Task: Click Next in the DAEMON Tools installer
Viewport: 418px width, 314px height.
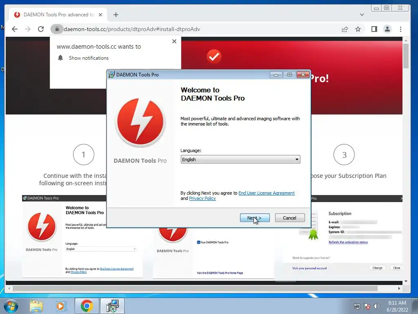Action: [255, 218]
